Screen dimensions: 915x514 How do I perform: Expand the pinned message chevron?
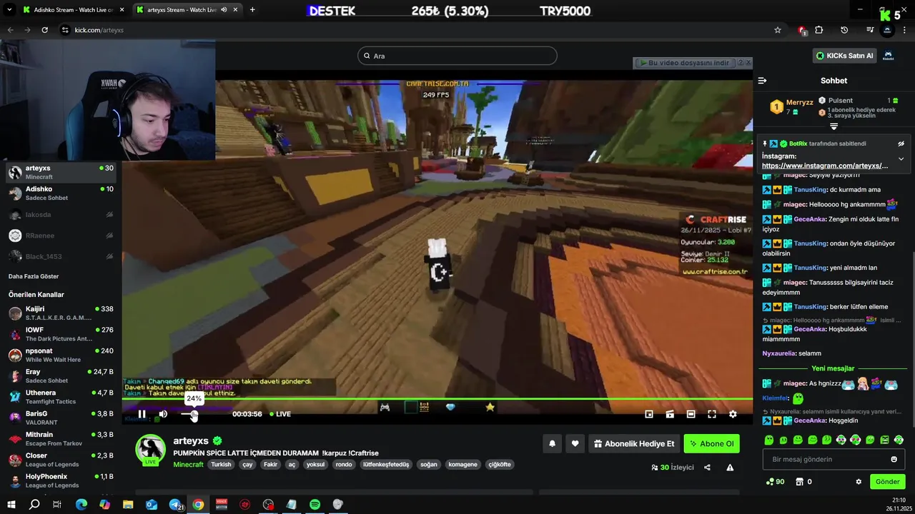pos(901,158)
